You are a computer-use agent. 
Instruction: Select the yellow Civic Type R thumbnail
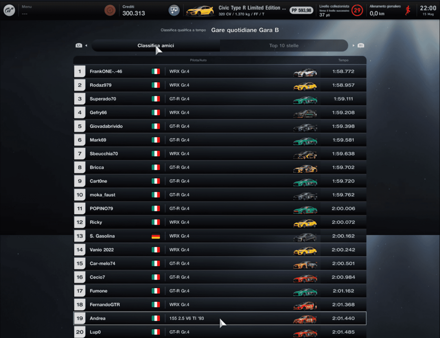point(200,10)
